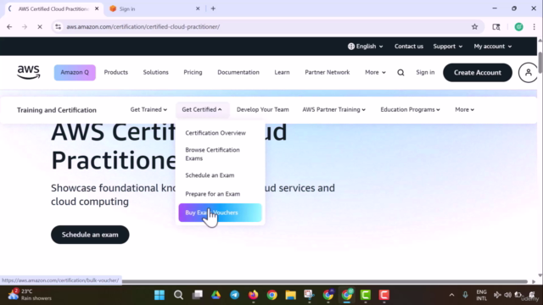543x305 pixels.
Task: Click the Contact us link
Action: [x=409, y=47]
